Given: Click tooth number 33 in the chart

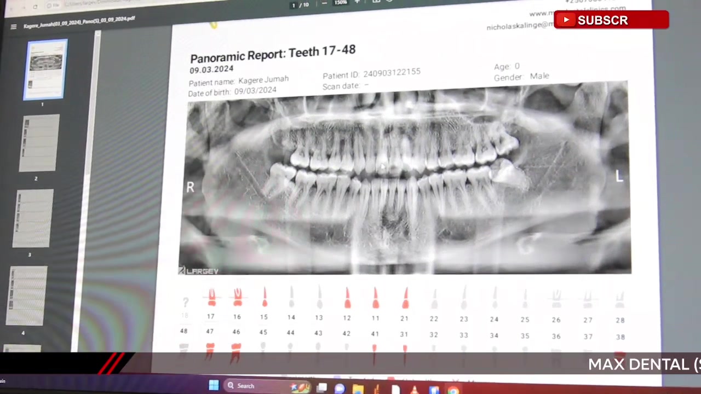Looking at the screenshot, I should point(464,335).
